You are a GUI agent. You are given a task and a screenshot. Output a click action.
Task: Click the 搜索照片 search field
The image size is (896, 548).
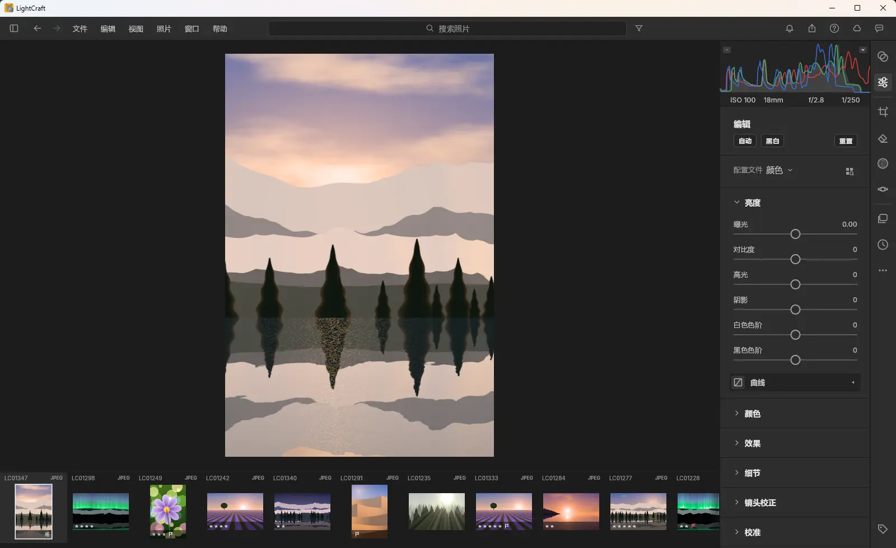[447, 29]
